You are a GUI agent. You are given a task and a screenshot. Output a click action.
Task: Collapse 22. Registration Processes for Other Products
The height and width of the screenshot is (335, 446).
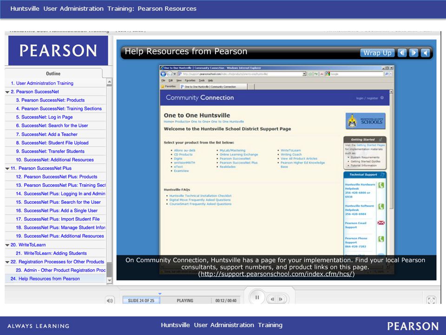[x=7, y=262]
